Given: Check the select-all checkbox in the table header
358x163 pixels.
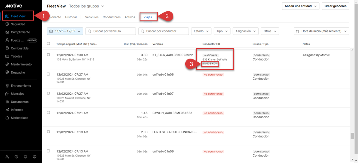Looking at the screenshot, I should tap(48, 44).
